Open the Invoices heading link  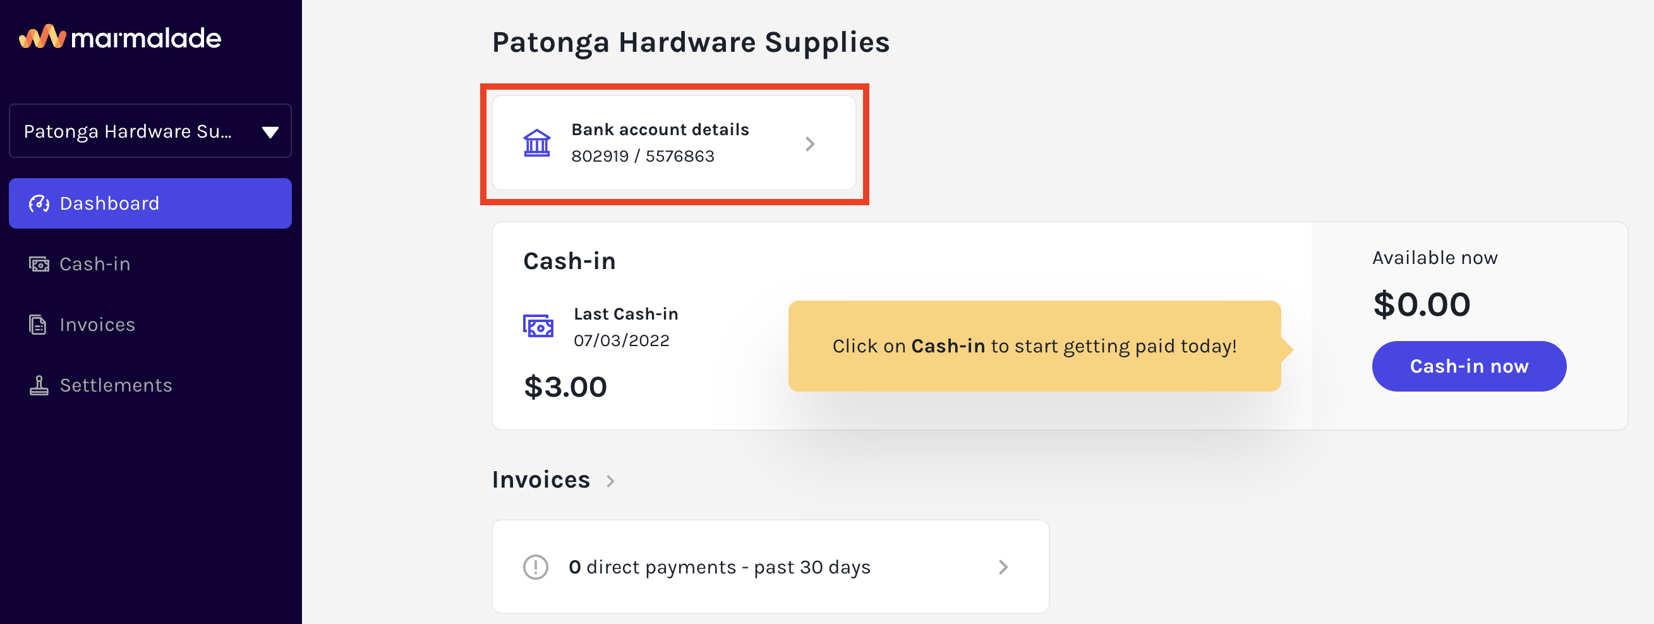point(541,479)
